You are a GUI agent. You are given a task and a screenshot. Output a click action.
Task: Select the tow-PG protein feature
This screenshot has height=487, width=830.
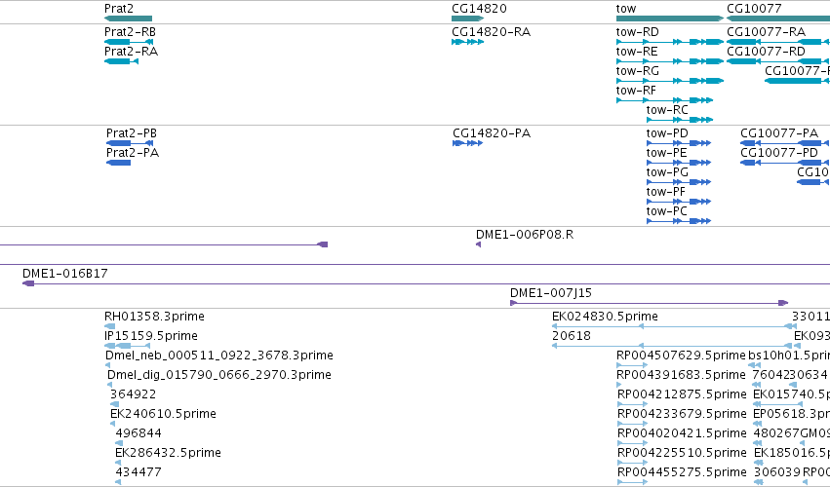point(679,182)
